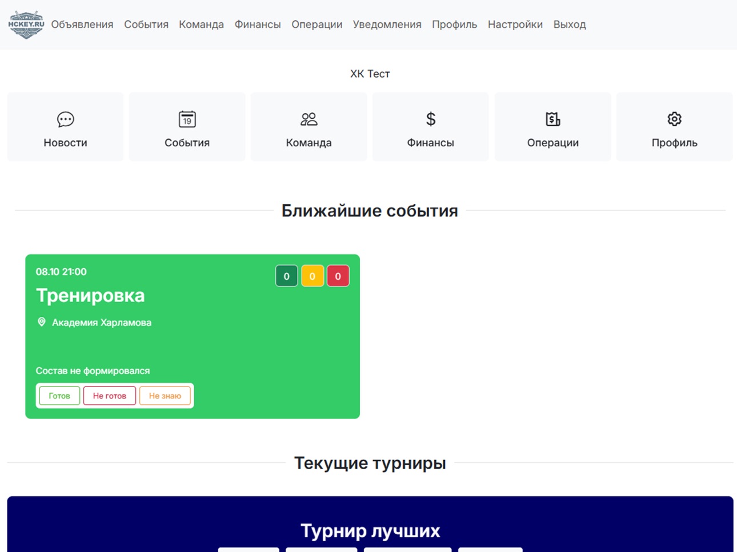Screen dimensions: 737x552
Task: Open Операции in the top navigation bar
Action: [317, 25]
